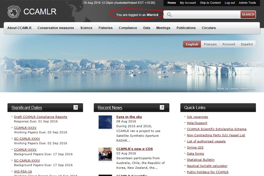Open the Eyes in the sky thumbnail image

(105, 122)
